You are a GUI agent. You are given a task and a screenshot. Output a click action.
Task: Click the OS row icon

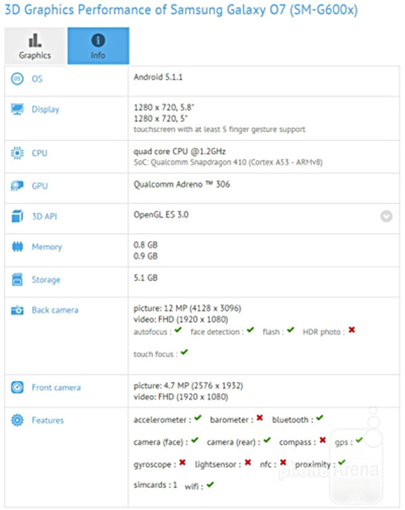point(18,80)
